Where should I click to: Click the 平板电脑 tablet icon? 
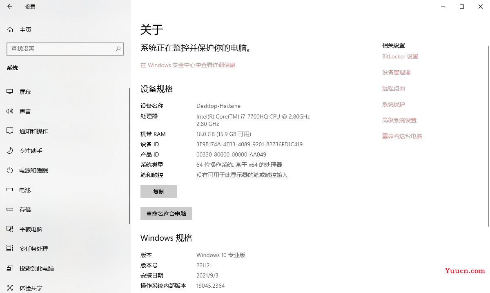pos(10,229)
